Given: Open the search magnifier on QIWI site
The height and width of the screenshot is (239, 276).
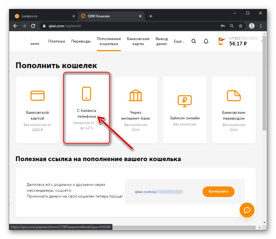Looking at the screenshot, I should (194, 41).
